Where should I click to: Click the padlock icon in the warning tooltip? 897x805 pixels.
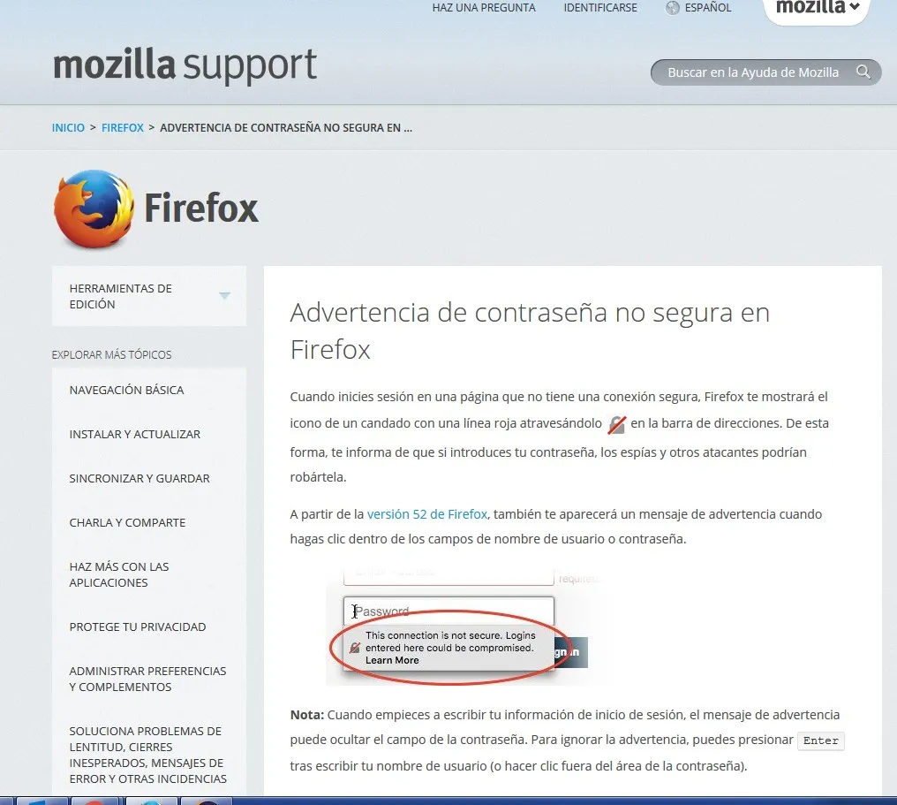pyautogui.click(x=355, y=648)
